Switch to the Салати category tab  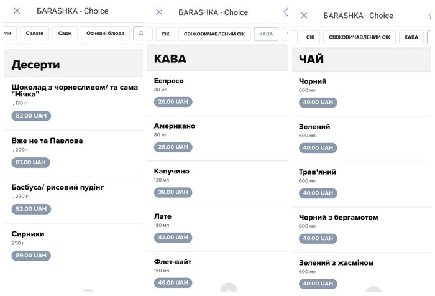click(35, 33)
